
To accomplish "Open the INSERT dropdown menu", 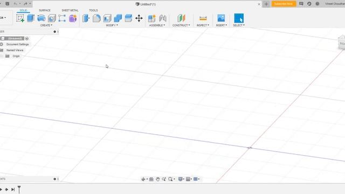I will pyautogui.click(x=222, y=25).
